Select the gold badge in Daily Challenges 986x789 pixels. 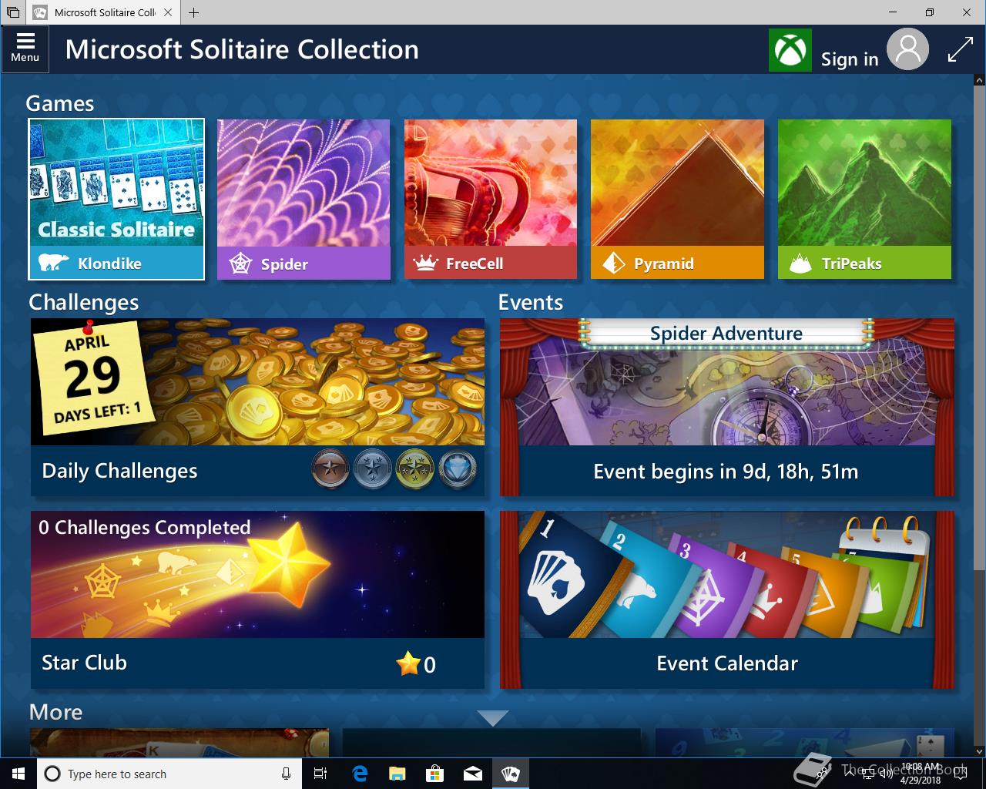click(414, 469)
